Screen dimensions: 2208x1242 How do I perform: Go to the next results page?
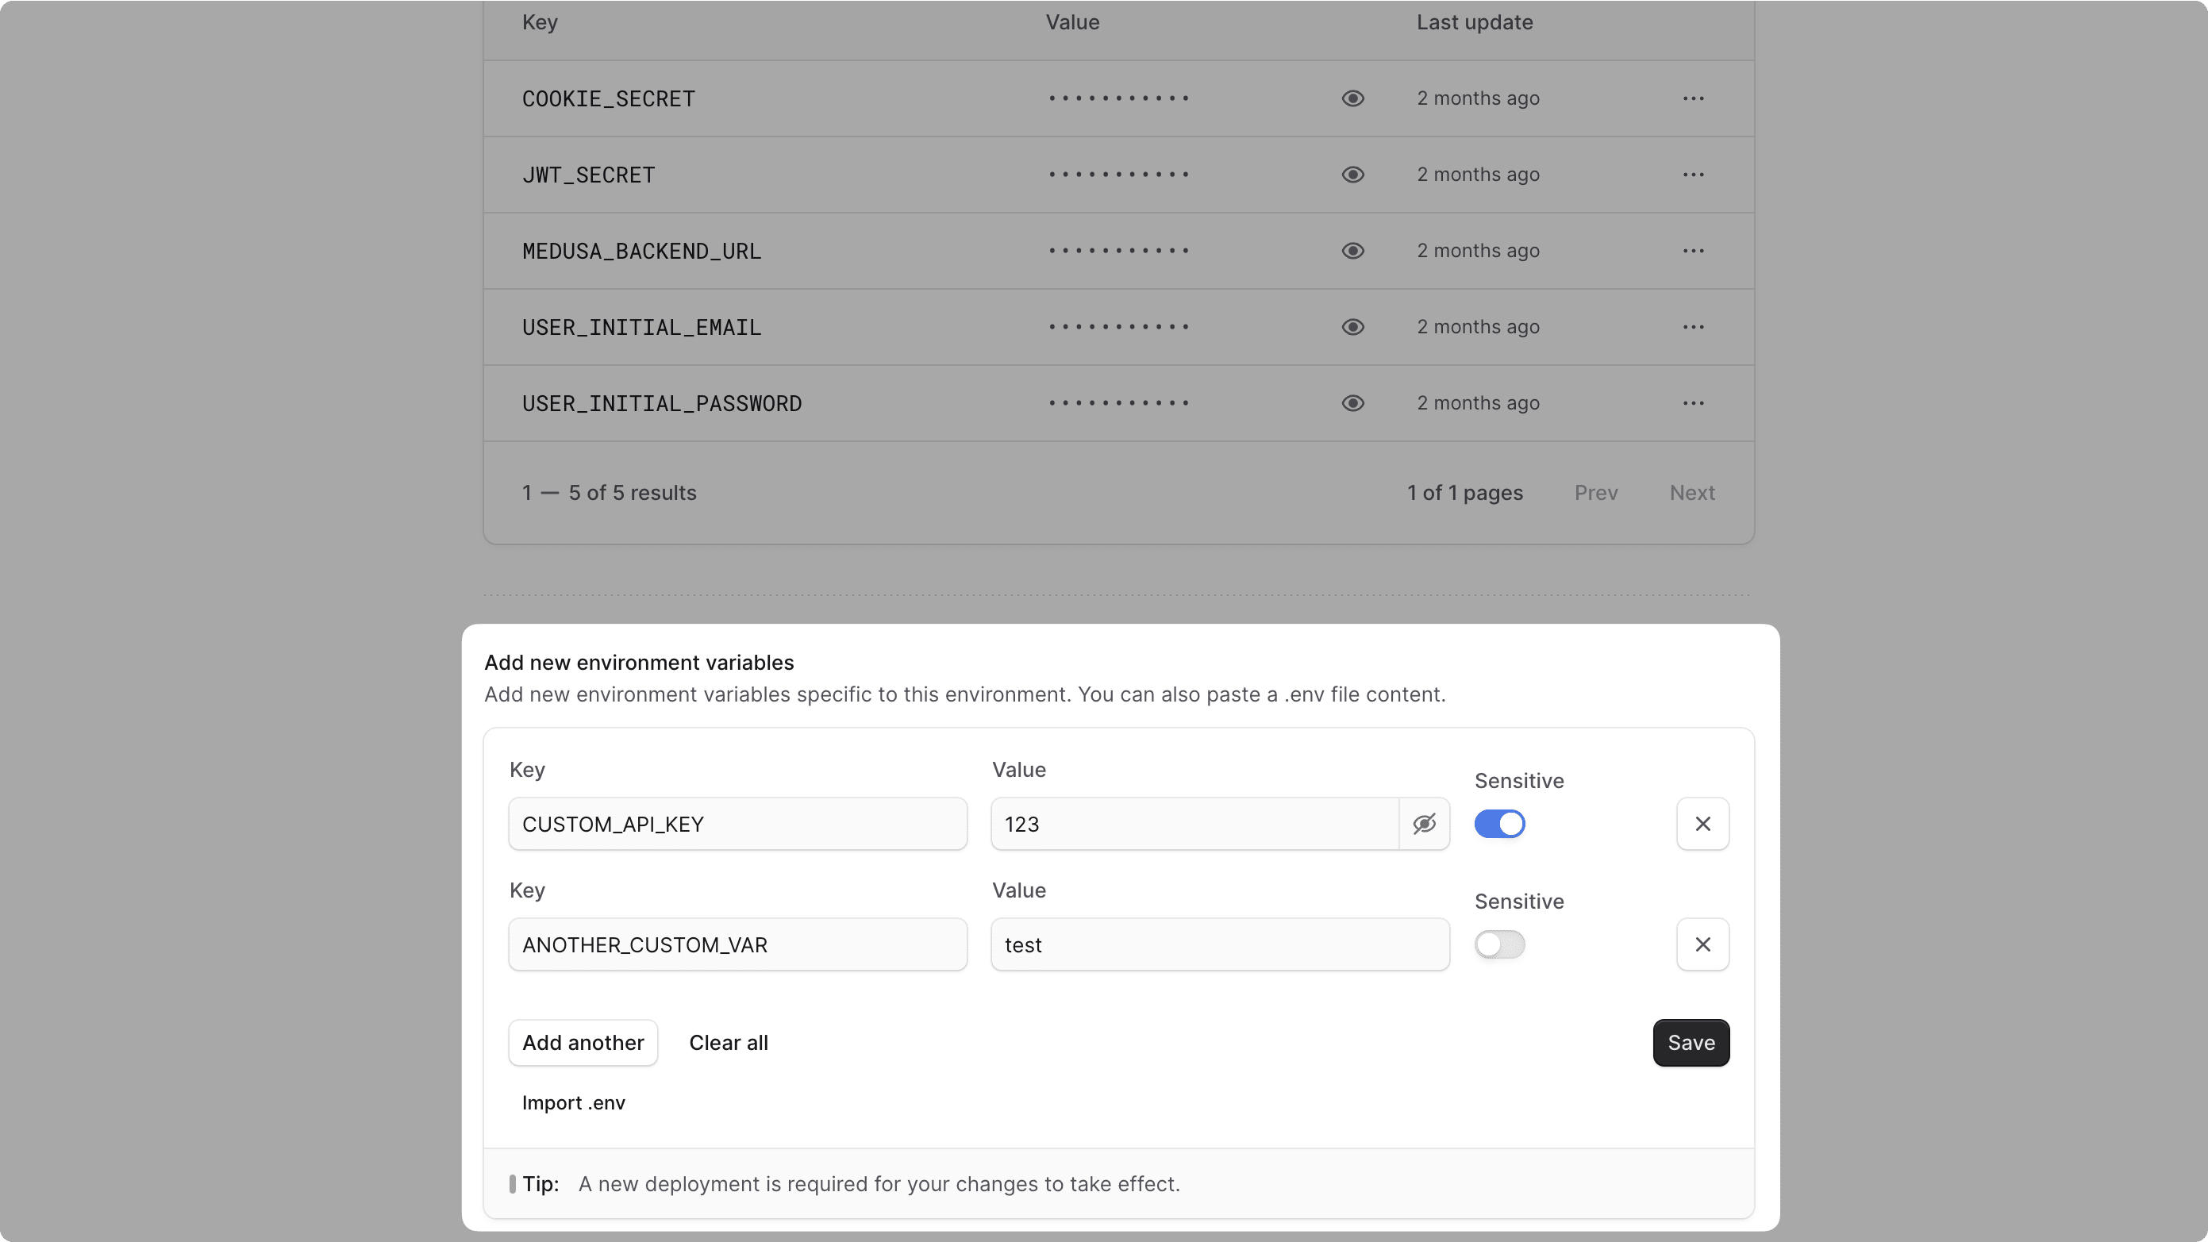[1691, 492]
